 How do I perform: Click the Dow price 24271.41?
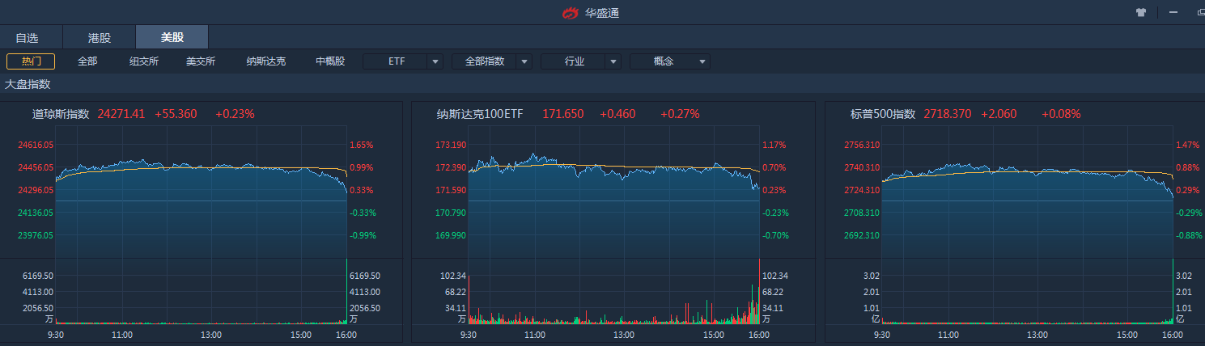121,114
